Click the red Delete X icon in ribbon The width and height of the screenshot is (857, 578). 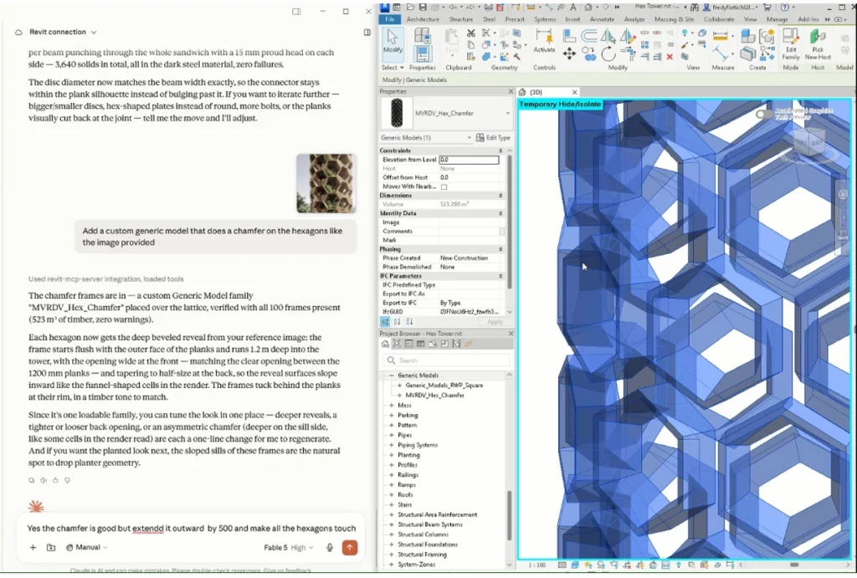pos(670,57)
